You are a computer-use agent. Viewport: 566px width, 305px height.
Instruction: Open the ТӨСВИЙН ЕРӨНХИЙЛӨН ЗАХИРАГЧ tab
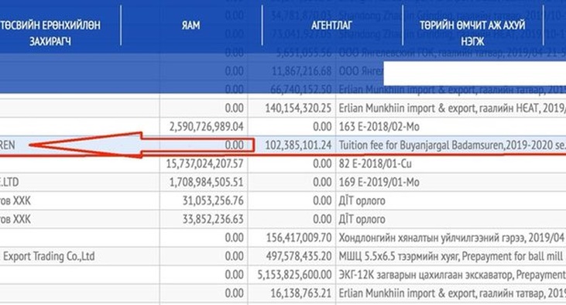coord(50,33)
